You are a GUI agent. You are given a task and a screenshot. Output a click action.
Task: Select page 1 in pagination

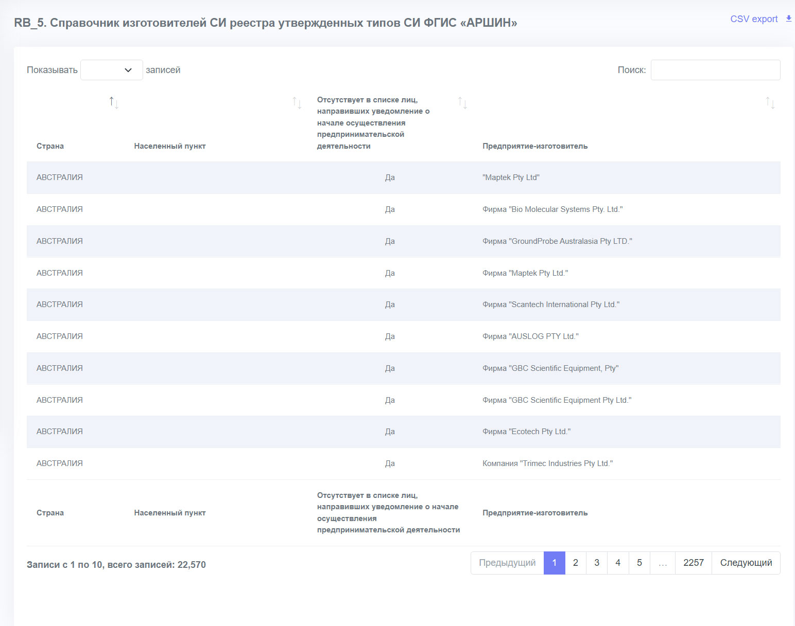point(555,563)
